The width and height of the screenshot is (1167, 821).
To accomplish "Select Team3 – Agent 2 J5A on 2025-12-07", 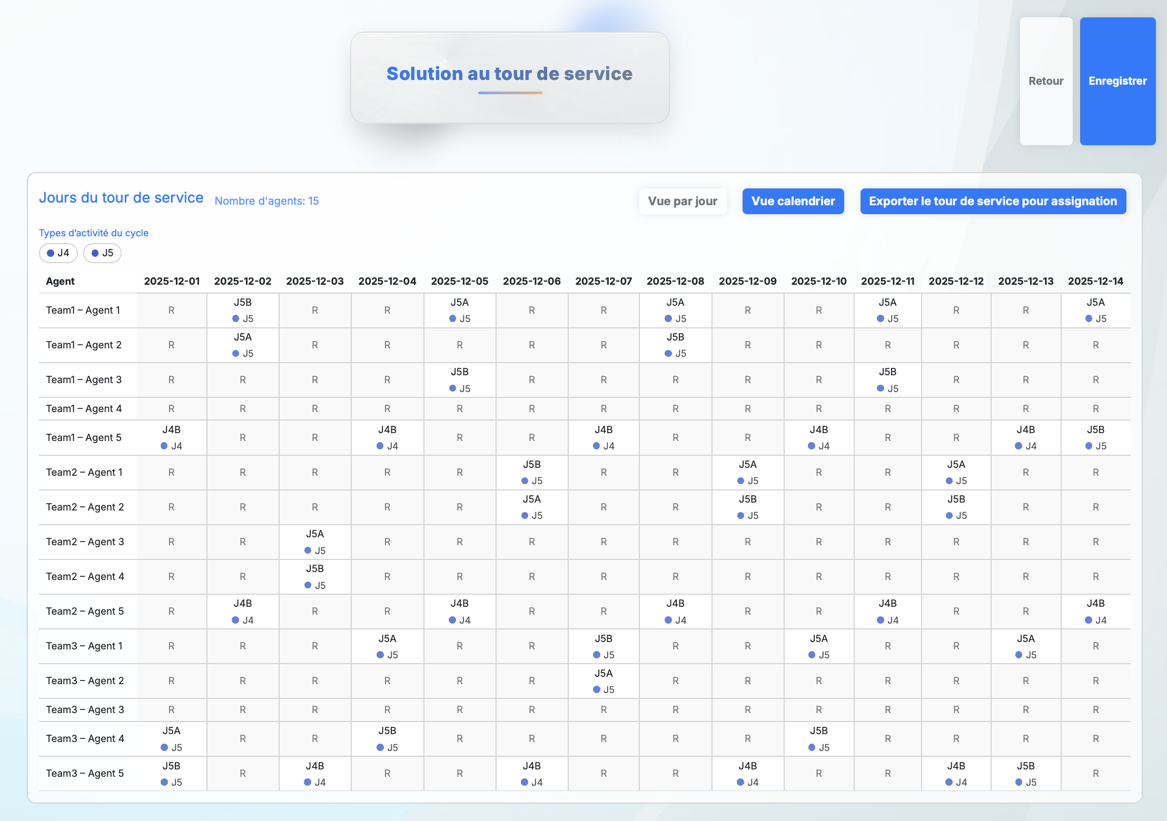I will point(604,680).
